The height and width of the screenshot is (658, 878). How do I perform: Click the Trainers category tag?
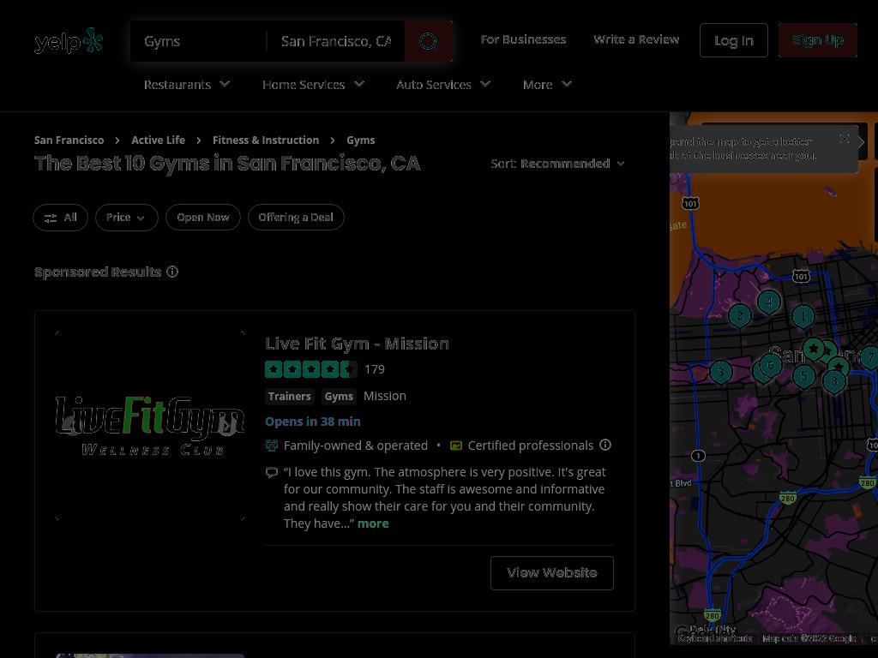pos(289,396)
